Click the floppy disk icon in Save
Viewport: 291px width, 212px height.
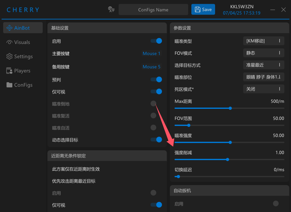tap(197, 9)
